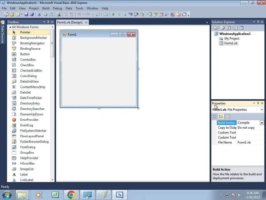Screen dimensions: 266x200
Task: Click the Redo toolbar icon
Action: coord(88,15)
